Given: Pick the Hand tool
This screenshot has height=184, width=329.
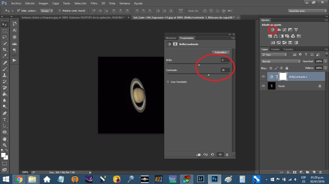Looking at the screenshot, I should pos(5,139).
